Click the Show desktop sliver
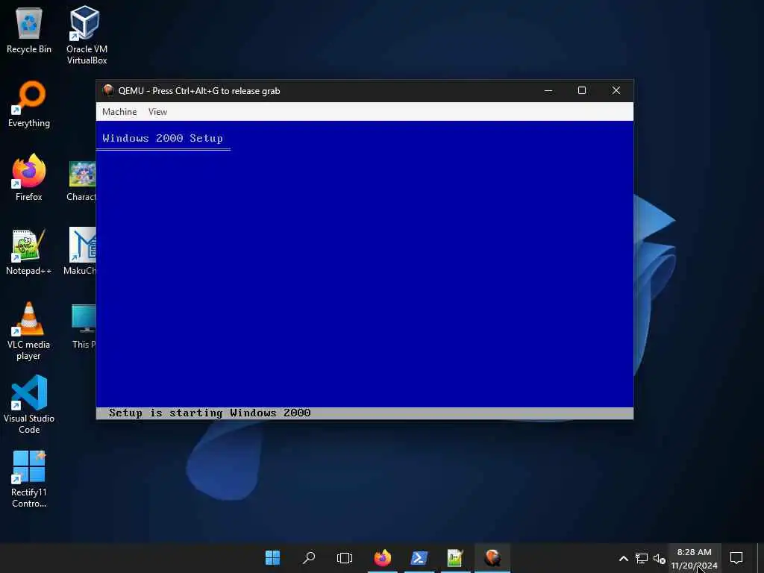The height and width of the screenshot is (573, 764). 761,558
